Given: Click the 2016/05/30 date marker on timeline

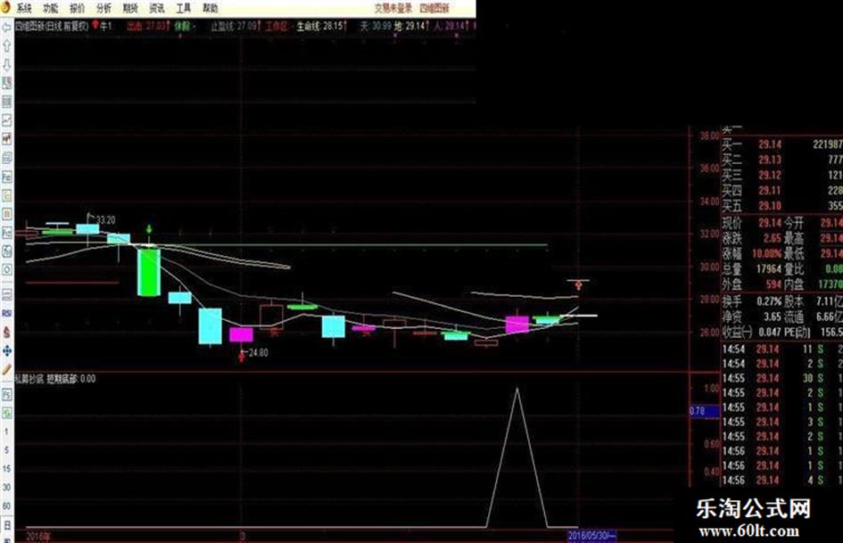Looking at the screenshot, I should click(x=592, y=536).
